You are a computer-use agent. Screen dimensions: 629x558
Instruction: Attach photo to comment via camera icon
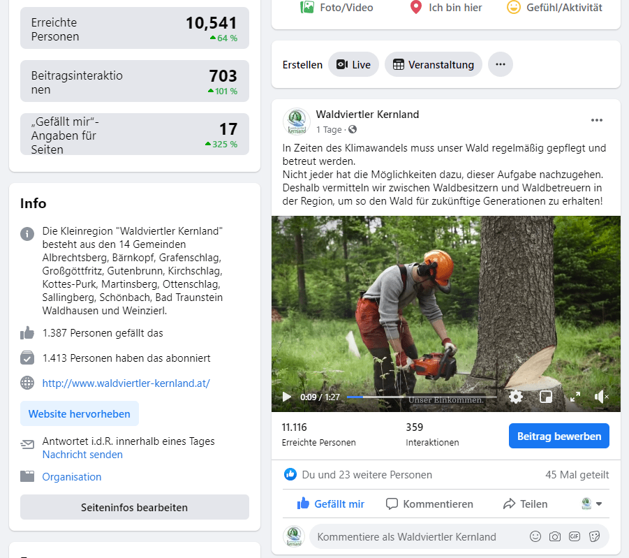tap(555, 536)
